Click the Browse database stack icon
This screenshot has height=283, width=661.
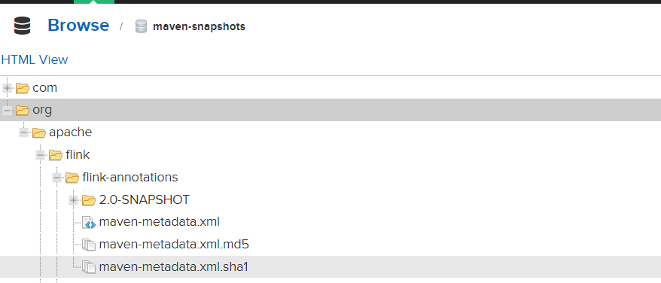pos(22,26)
